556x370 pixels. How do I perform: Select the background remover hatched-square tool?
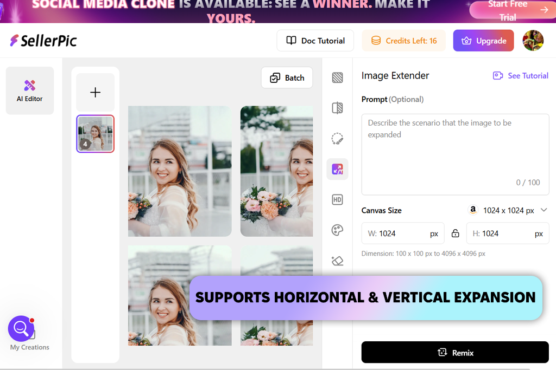click(337, 77)
